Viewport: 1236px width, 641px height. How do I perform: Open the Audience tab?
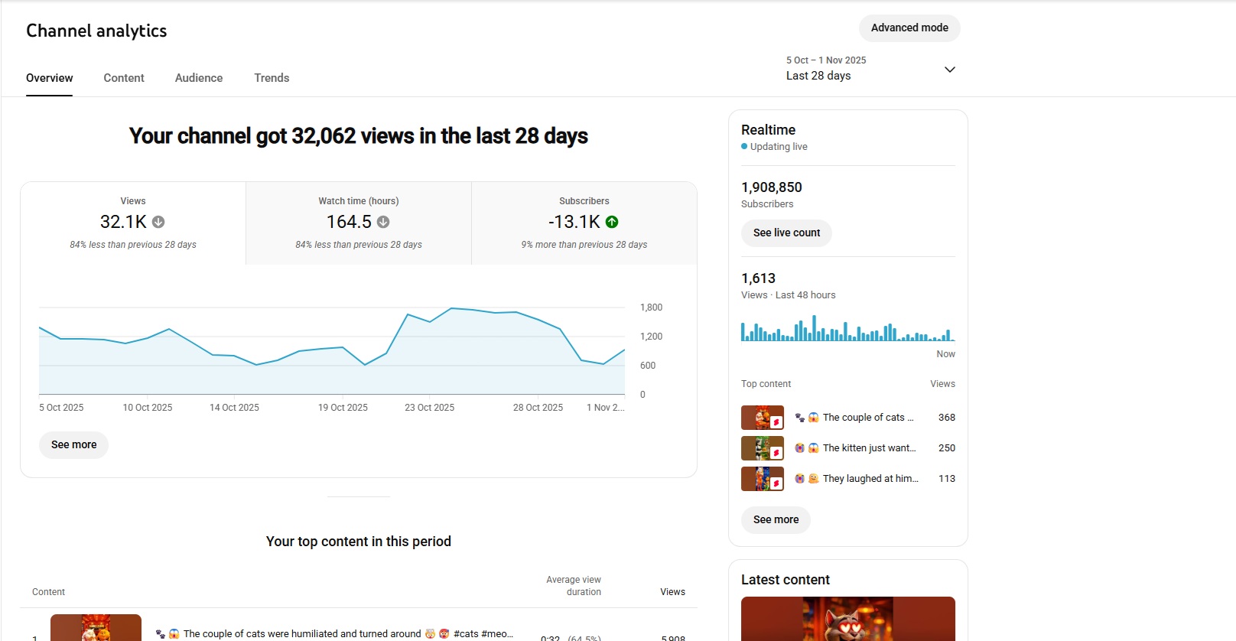click(x=199, y=78)
